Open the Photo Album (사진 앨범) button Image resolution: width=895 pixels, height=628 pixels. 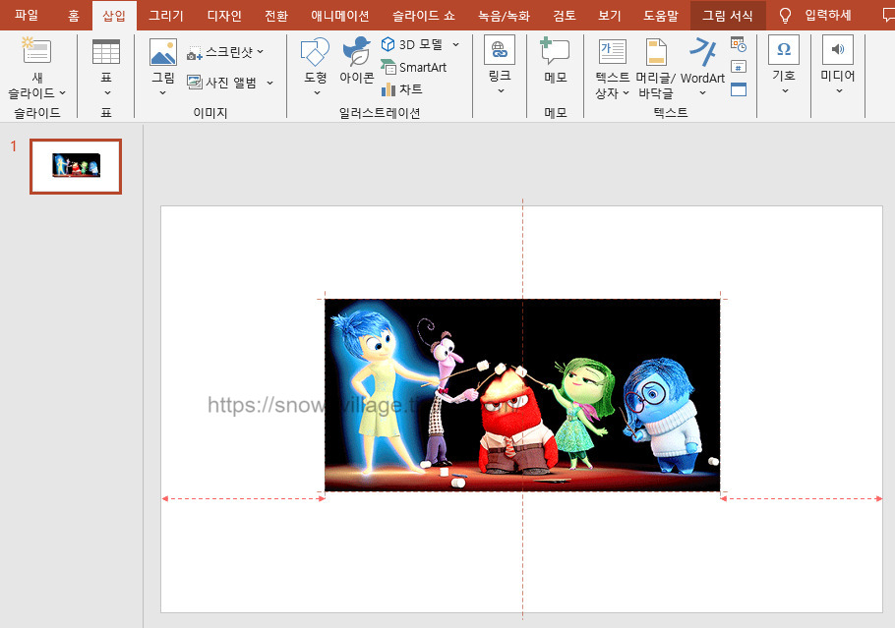[x=222, y=83]
